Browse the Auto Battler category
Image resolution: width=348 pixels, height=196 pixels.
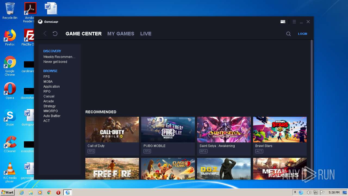pos(52,116)
